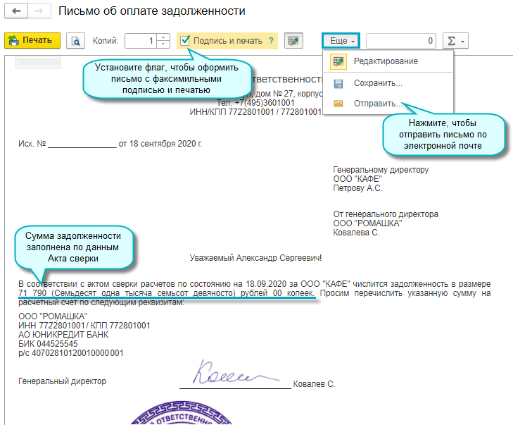The height and width of the screenshot is (425, 513).
Task: Click the recipient line ООО "КАФЕ"
Action: (357, 179)
